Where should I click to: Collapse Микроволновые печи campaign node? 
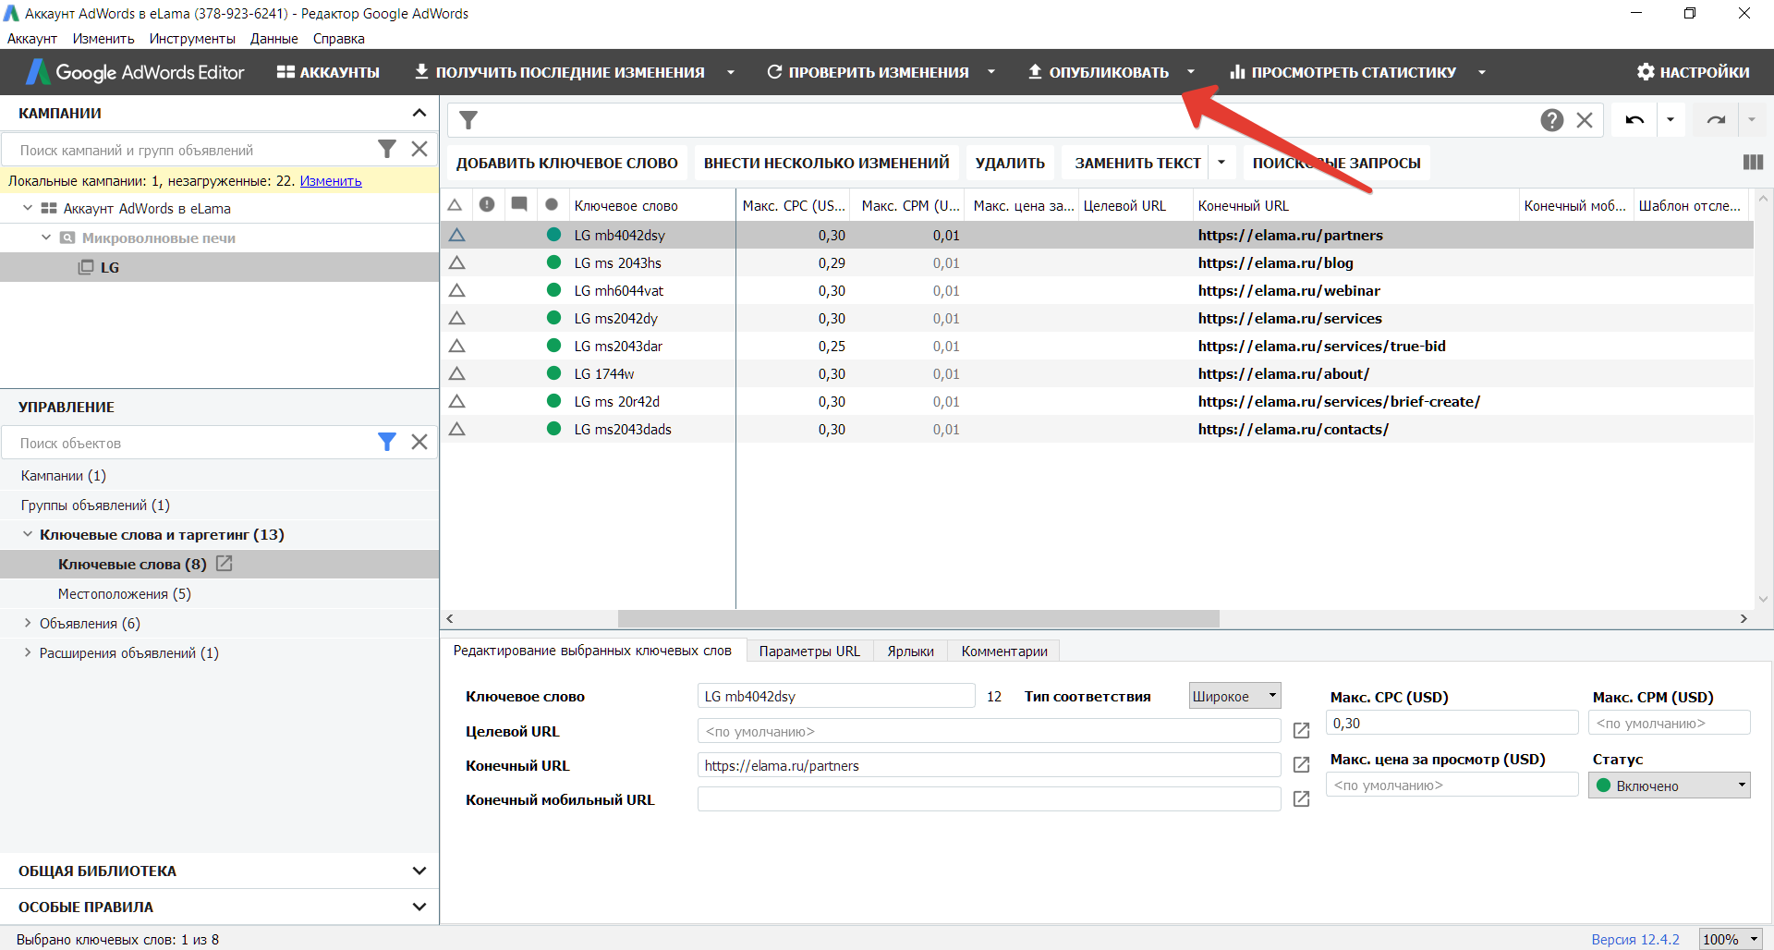click(x=46, y=237)
